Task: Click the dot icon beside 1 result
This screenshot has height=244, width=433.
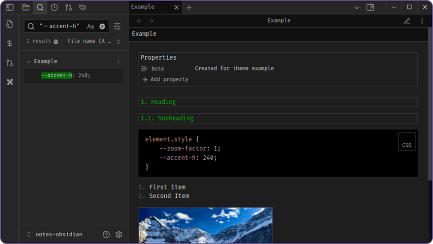Action: [56, 42]
